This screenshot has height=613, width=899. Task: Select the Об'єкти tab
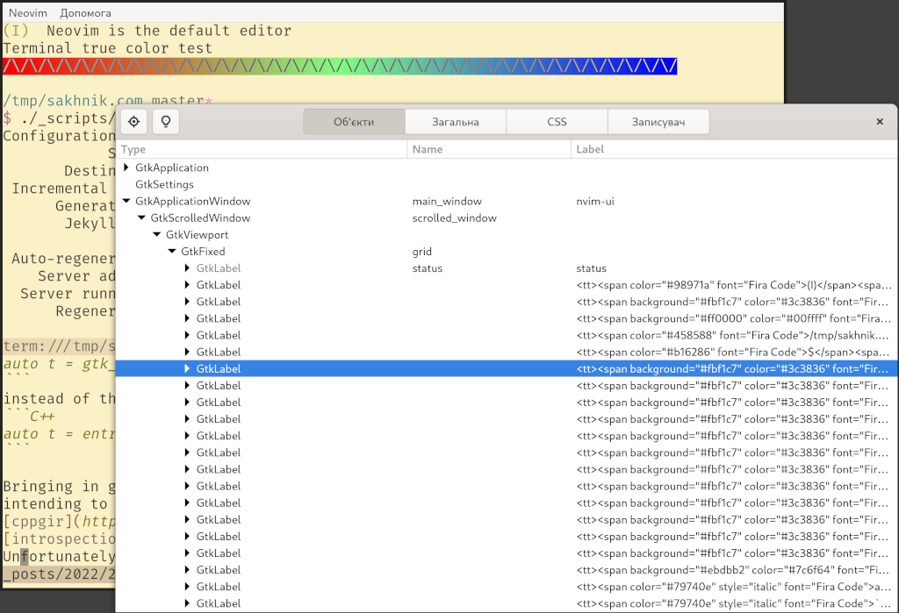click(x=354, y=121)
